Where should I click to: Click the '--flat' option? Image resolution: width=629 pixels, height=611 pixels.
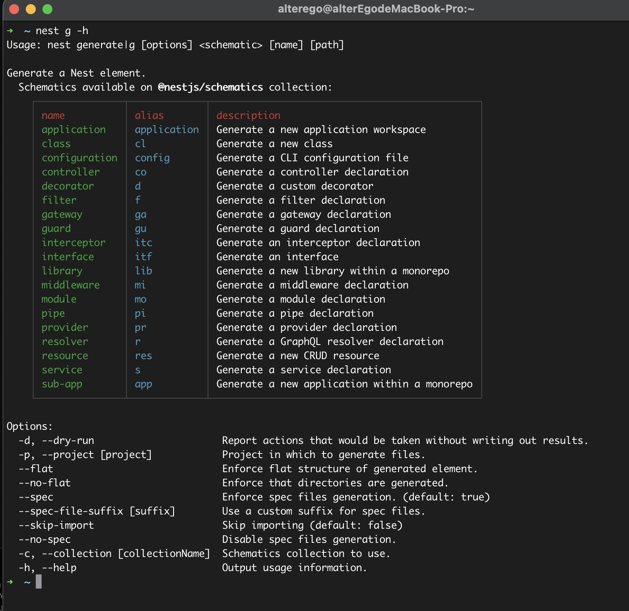point(36,469)
